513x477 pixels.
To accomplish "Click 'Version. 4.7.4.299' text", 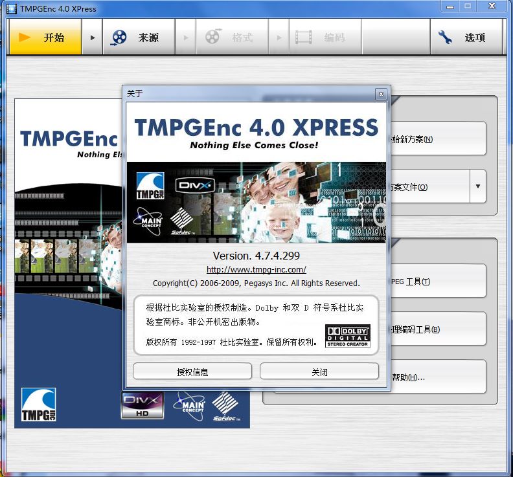I will coord(256,256).
